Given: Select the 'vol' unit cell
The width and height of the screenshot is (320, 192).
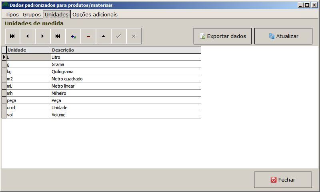Looking at the screenshot, I should [28, 115].
